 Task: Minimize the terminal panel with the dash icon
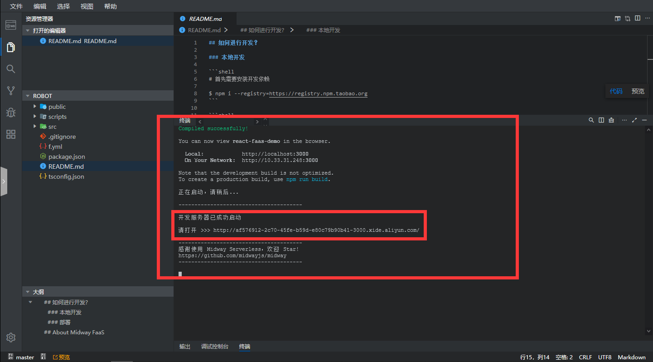pyautogui.click(x=644, y=120)
